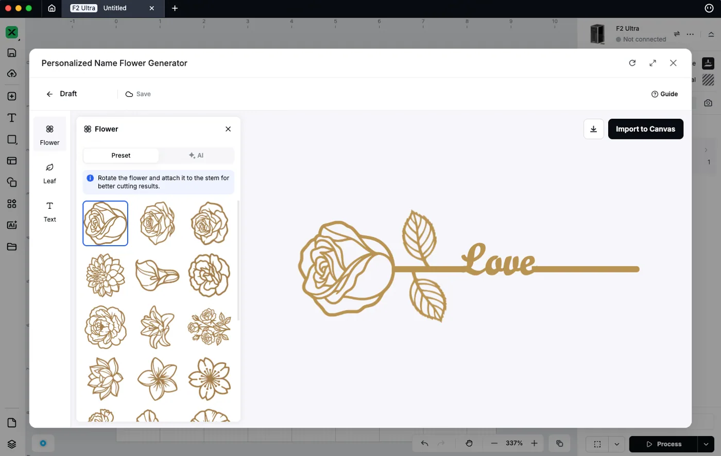Choose the tulip bud flower preset
721x456 pixels.
coord(157,275)
